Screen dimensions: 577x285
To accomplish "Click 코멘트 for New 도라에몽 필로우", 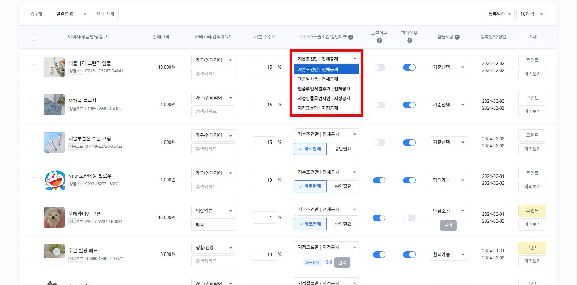I will [x=532, y=173].
